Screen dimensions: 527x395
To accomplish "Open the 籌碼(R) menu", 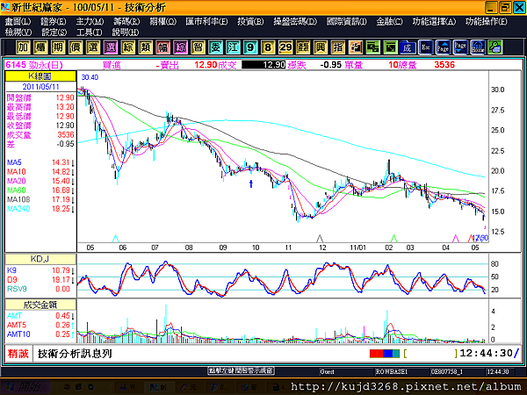I will click(x=126, y=22).
